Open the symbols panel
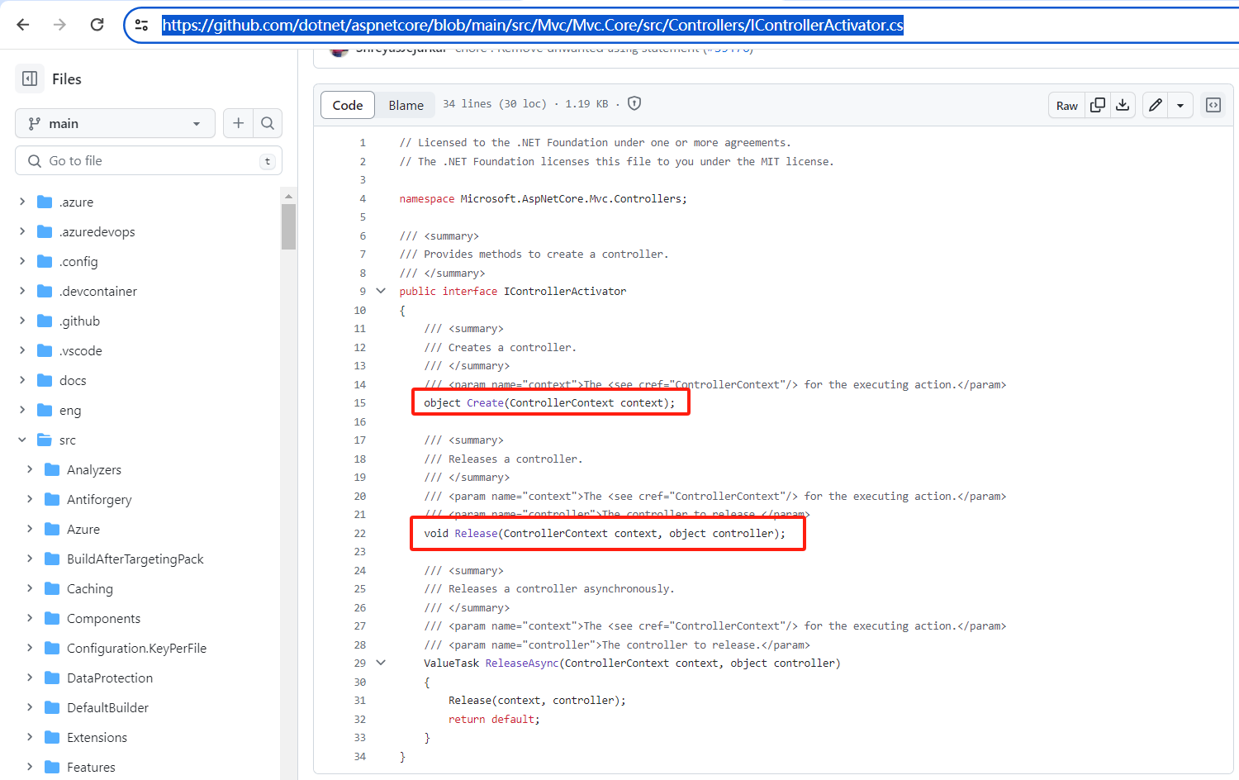 pyautogui.click(x=1213, y=105)
